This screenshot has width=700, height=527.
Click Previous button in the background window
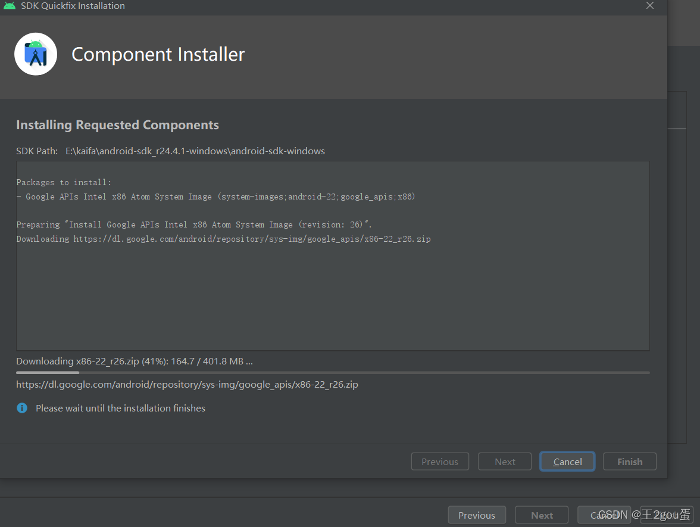477,515
